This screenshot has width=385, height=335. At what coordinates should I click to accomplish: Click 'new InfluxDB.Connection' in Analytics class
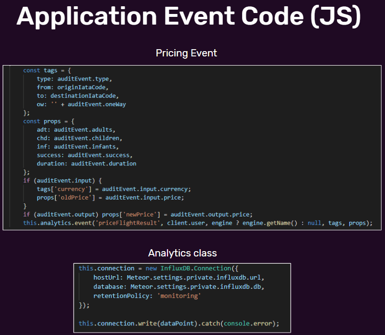(188, 268)
